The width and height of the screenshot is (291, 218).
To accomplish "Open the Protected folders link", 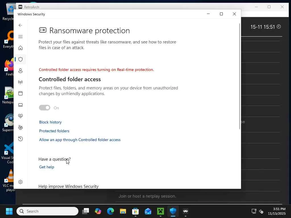I will pyautogui.click(x=54, y=131).
